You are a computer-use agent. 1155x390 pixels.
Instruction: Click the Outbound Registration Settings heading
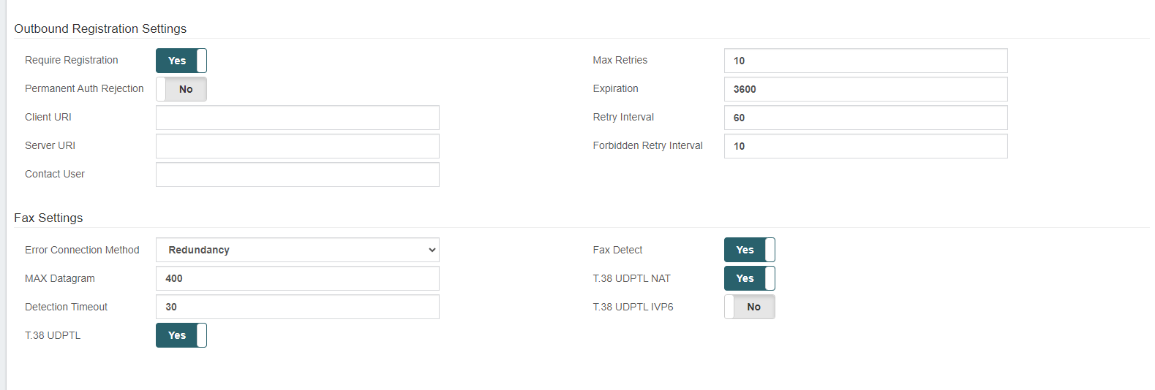tap(100, 28)
